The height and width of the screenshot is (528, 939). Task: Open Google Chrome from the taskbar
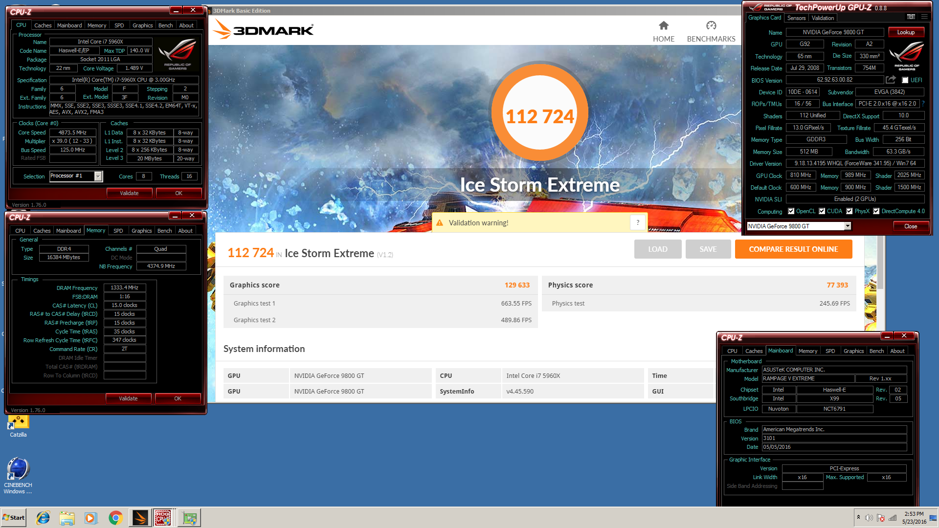click(x=115, y=518)
